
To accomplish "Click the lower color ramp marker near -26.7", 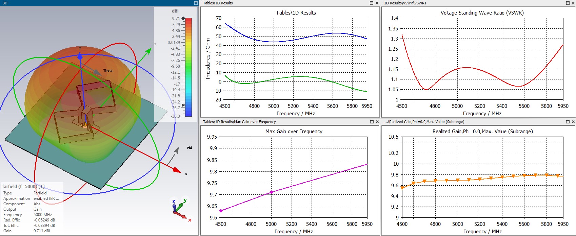I will (183, 105).
